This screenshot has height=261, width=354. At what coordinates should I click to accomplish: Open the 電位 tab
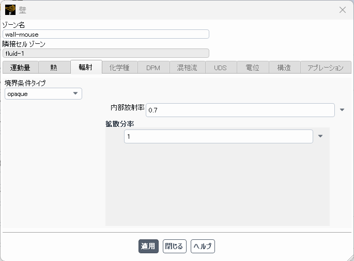coord(253,68)
